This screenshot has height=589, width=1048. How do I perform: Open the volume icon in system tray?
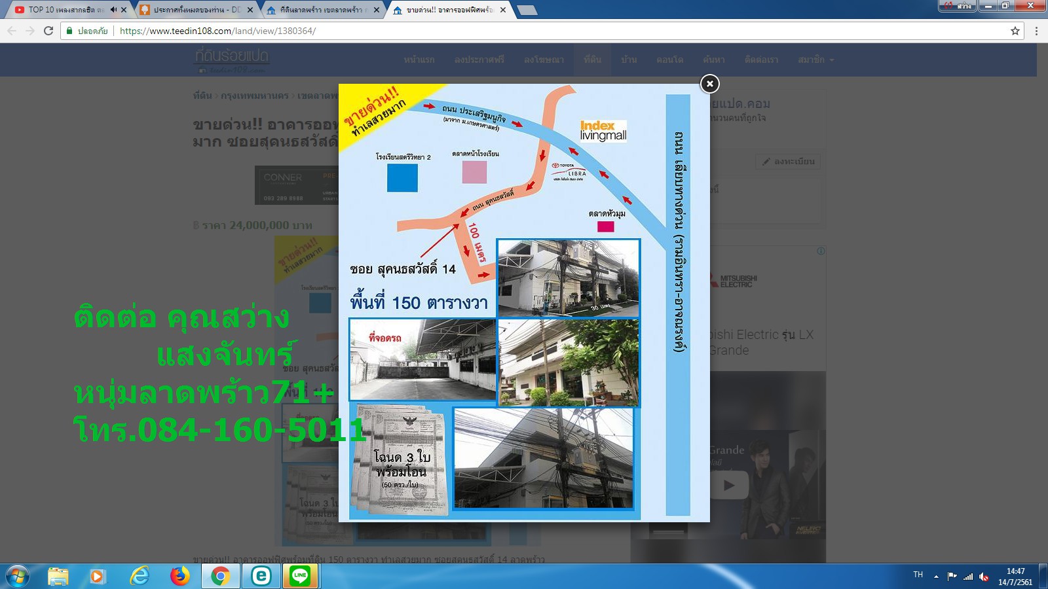tap(984, 577)
